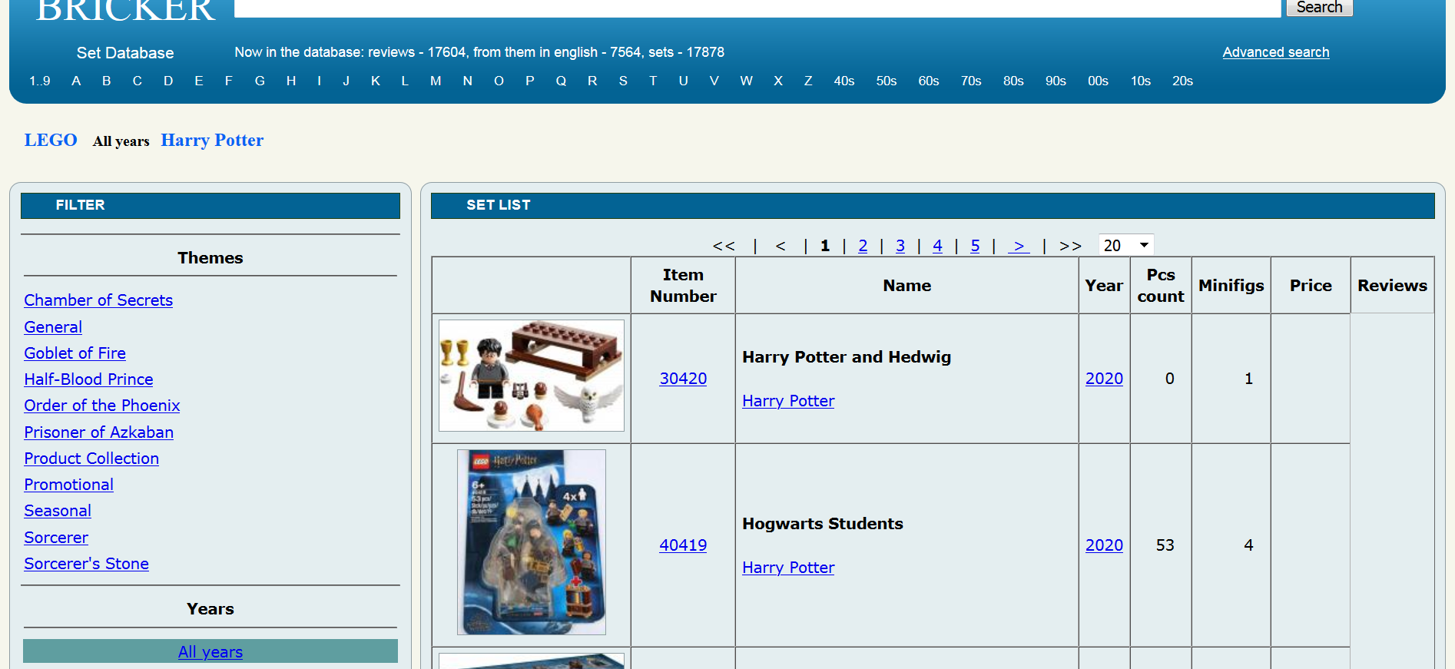Browse sets from the 40s

[844, 81]
